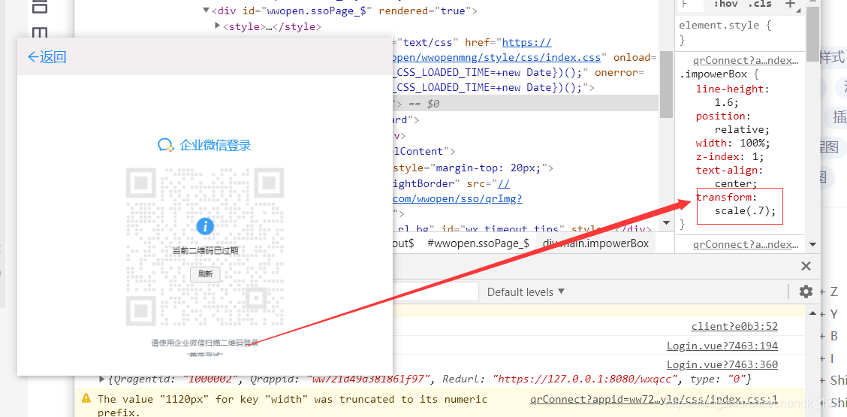Select the text 请使用企业微信扫描二维码登录
The width and height of the screenshot is (847, 417).
pos(205,343)
